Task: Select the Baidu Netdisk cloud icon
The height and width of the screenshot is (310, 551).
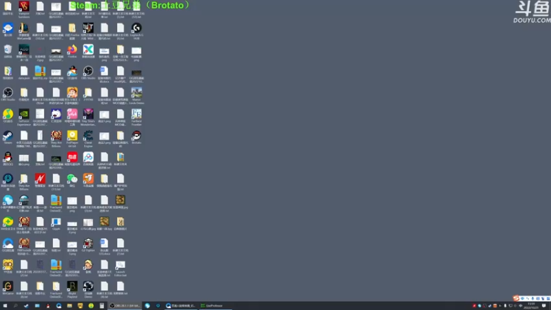Action: click(x=88, y=159)
